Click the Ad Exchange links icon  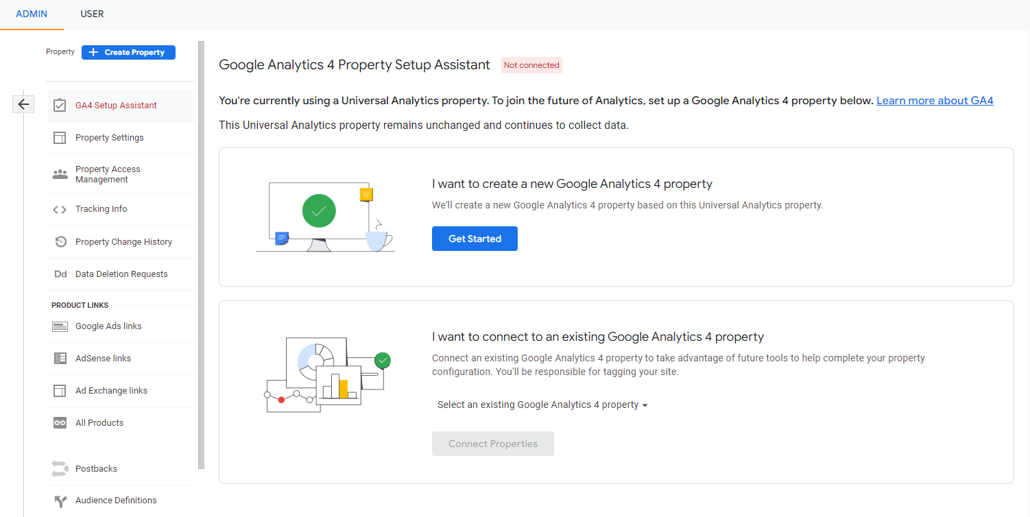(60, 390)
